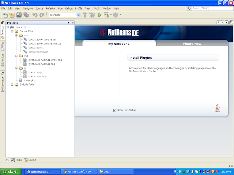Click the Debug Project icon

coord(106,15)
